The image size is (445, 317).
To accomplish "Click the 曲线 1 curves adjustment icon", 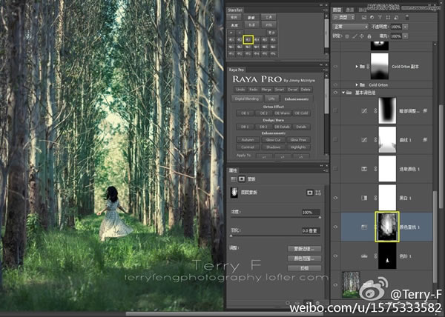I will (x=363, y=138).
